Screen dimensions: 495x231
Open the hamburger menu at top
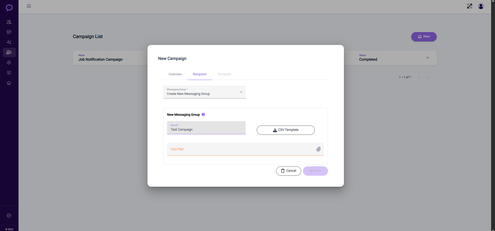pos(29,6)
